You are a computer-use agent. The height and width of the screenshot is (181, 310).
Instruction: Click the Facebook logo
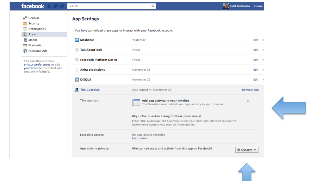[33, 6]
